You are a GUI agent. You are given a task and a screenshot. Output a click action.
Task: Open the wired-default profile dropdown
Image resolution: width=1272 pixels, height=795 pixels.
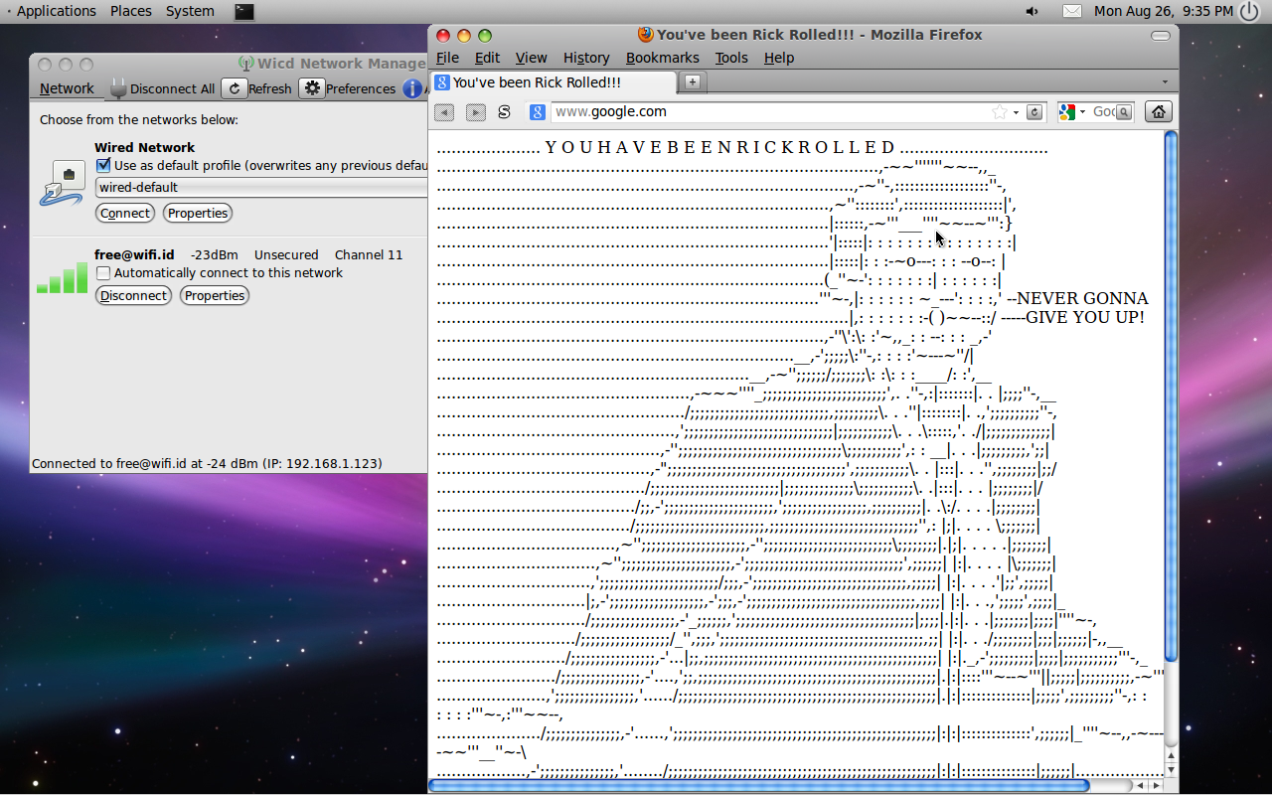pyautogui.click(x=261, y=187)
